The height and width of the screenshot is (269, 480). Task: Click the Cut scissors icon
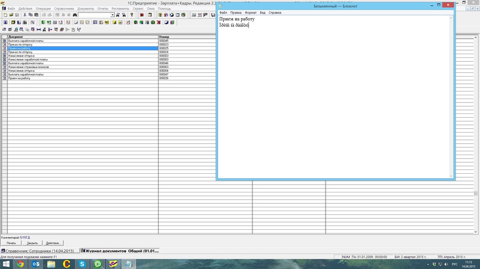(25, 15)
